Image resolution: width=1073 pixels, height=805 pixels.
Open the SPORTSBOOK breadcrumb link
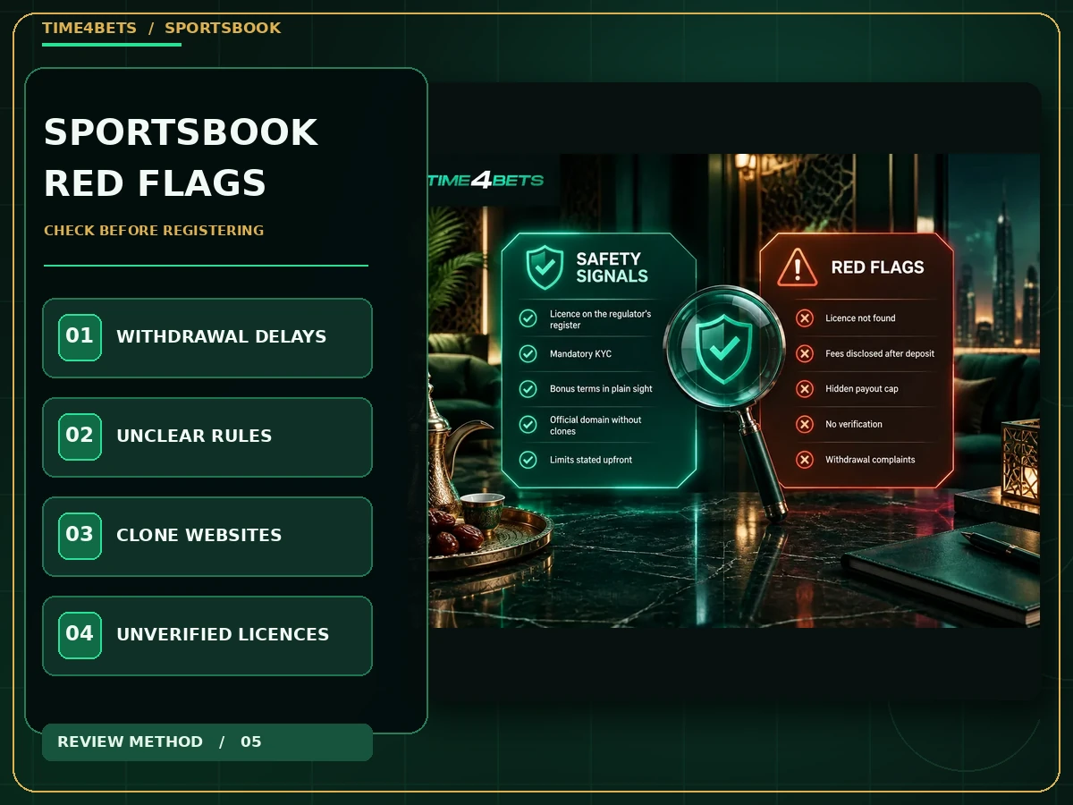pos(223,28)
